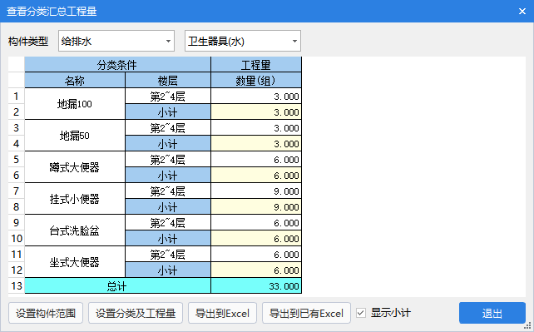Select the 工程量 header cell
Viewport: 534px width, 332px height.
click(x=256, y=64)
